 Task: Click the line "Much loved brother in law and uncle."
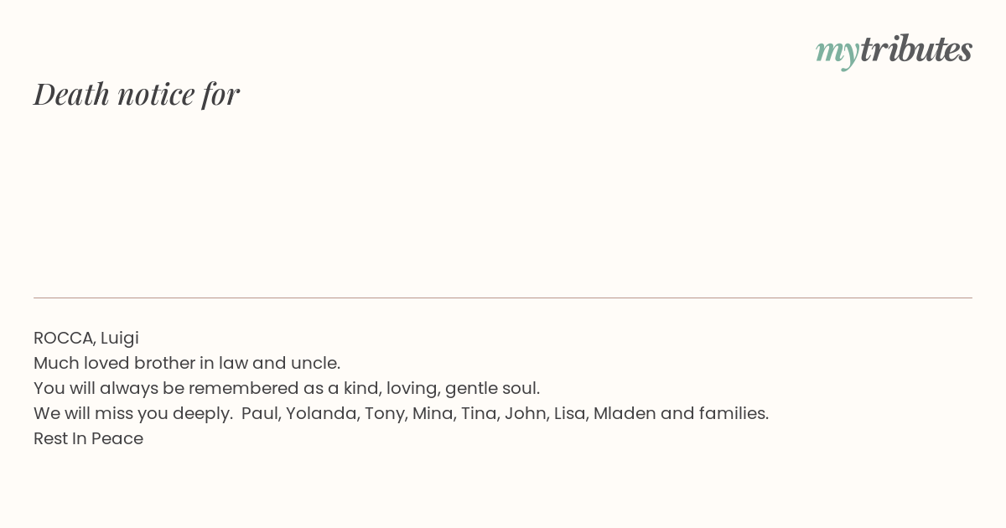187,364
